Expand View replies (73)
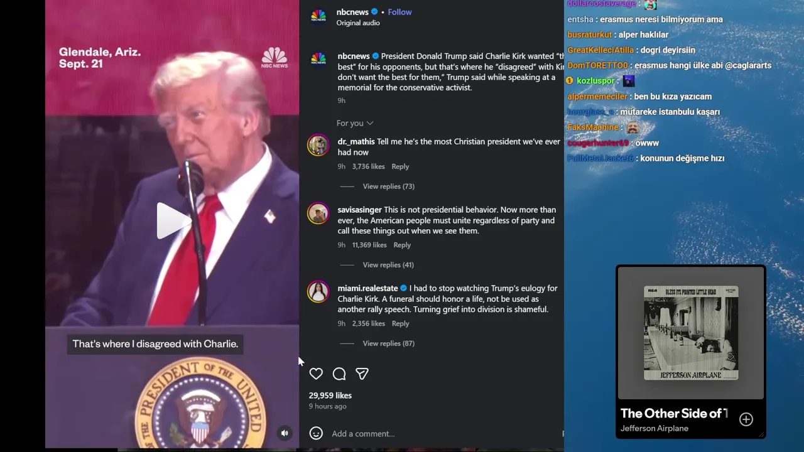The height and width of the screenshot is (452, 804). pos(388,186)
